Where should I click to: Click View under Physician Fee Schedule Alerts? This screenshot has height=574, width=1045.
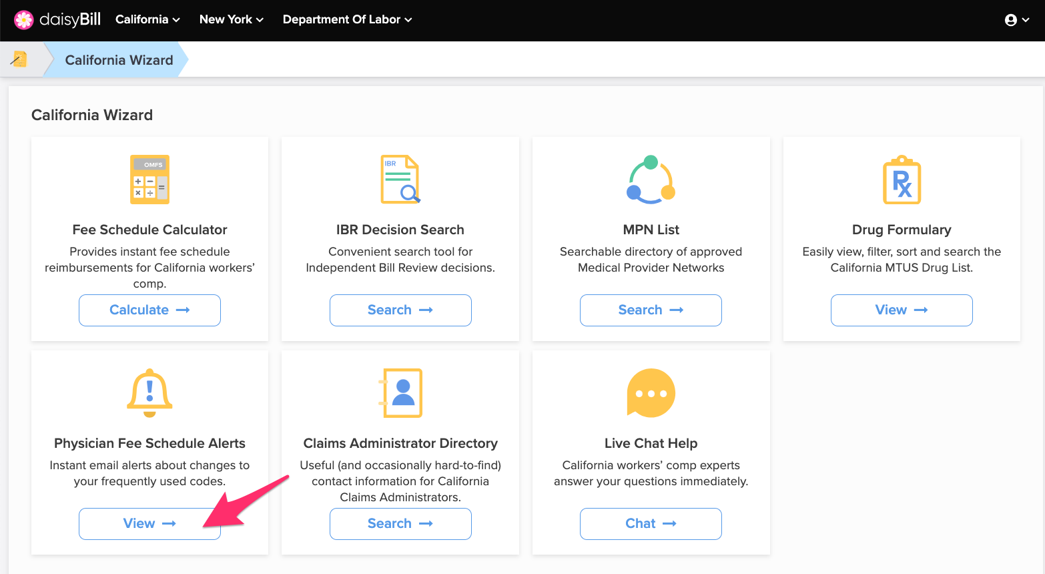coord(149,524)
